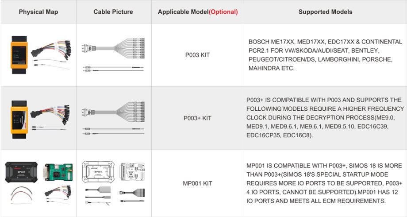Select the P003 KIT model label
407x217 pixels.
197,55
